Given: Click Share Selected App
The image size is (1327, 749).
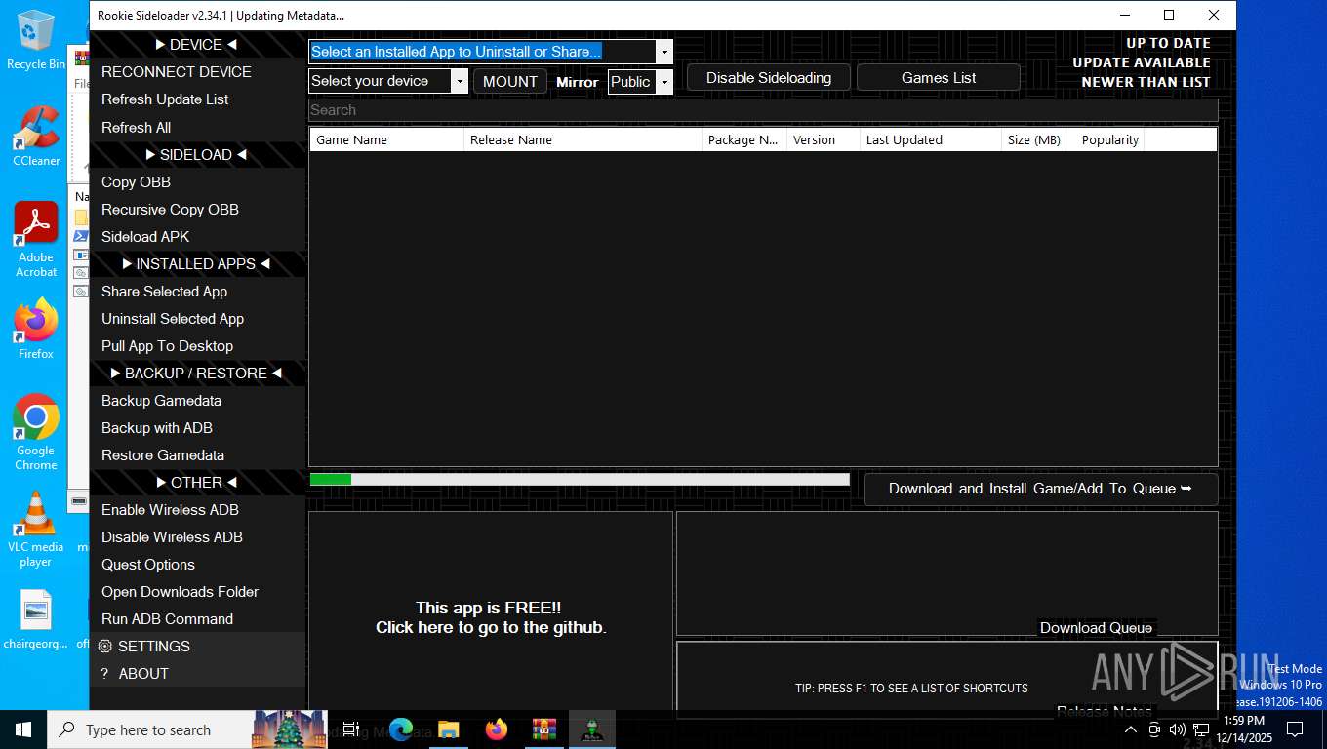Looking at the screenshot, I should [x=197, y=292].
